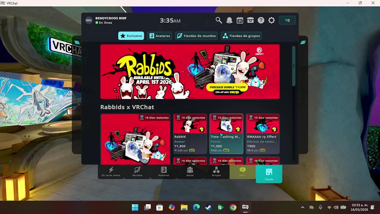The image size is (380, 214).
Task: Open the BWAAAA-rp Effect item card
Action: tap(263, 134)
